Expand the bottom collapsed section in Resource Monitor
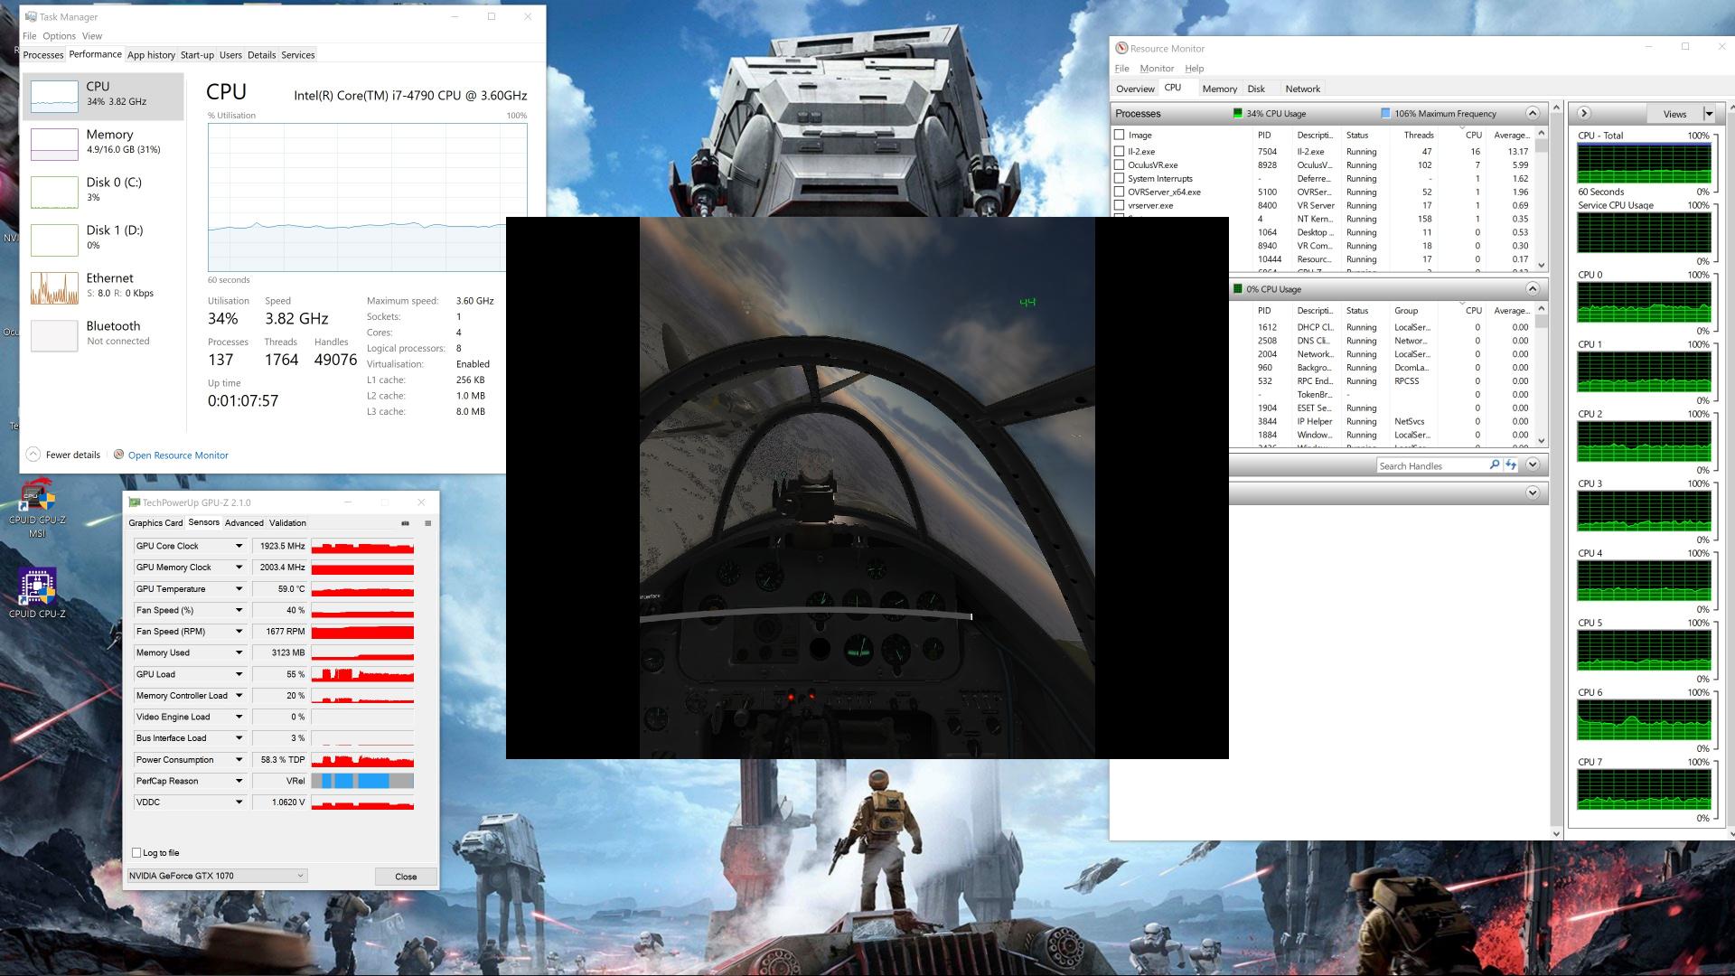The width and height of the screenshot is (1735, 976). (1533, 493)
